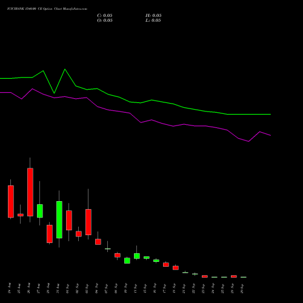
Task: Click the '24 Aug' date label
Action: pos(10,288)
